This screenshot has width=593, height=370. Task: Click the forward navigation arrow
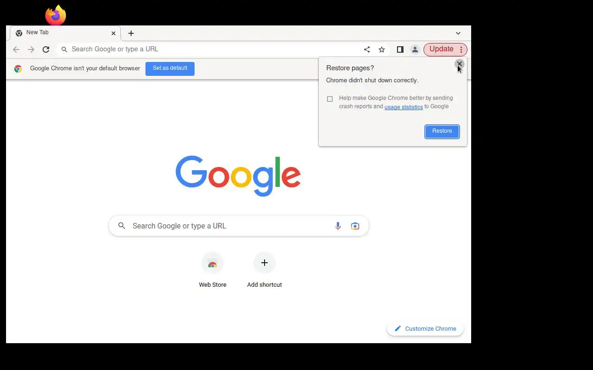click(31, 49)
